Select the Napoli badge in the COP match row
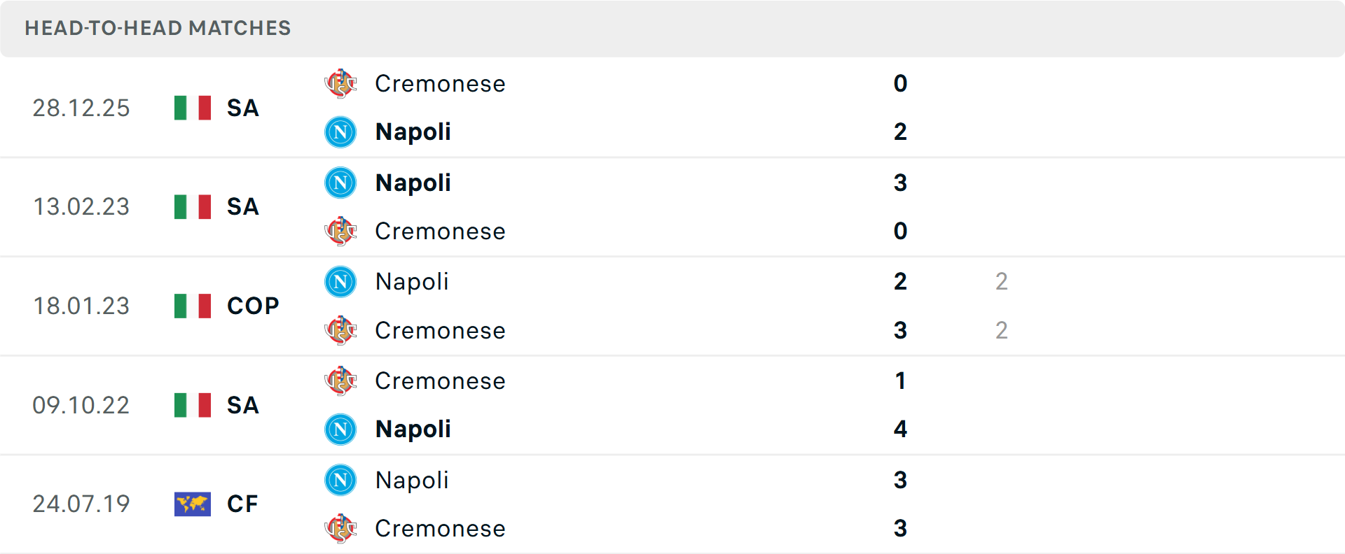The image size is (1345, 554). coord(341,283)
